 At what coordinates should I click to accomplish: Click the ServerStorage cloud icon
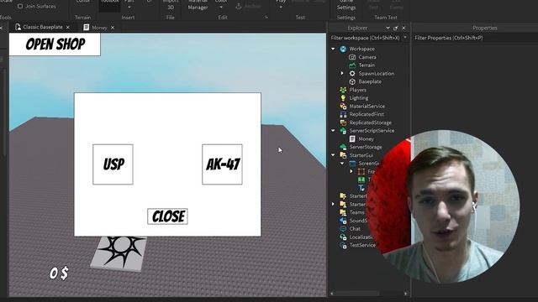click(343, 147)
